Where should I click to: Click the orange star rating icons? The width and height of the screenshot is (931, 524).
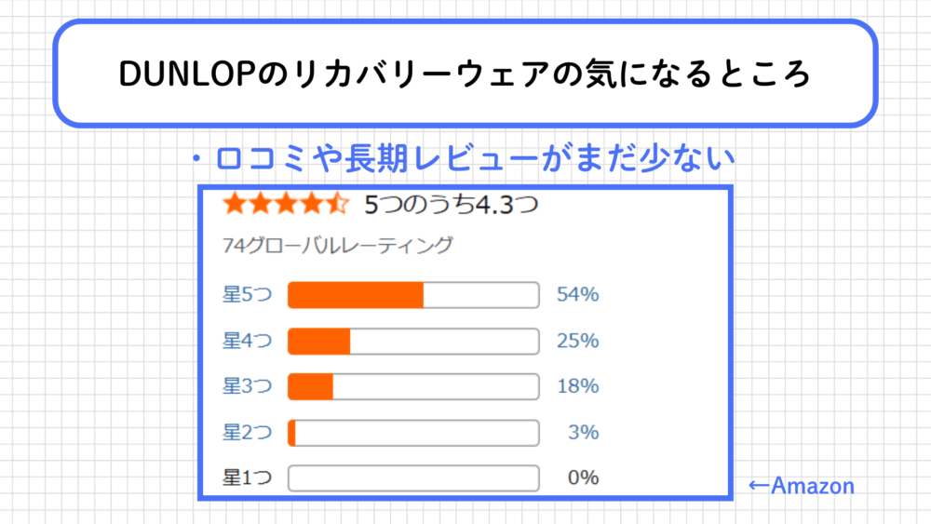click(x=285, y=205)
